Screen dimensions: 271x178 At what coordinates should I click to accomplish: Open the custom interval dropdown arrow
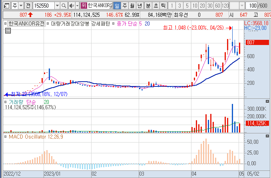tap(242, 6)
